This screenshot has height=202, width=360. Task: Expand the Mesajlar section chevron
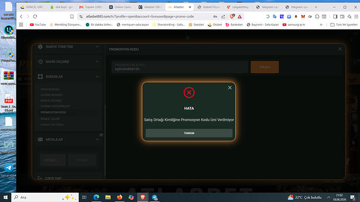point(98,140)
